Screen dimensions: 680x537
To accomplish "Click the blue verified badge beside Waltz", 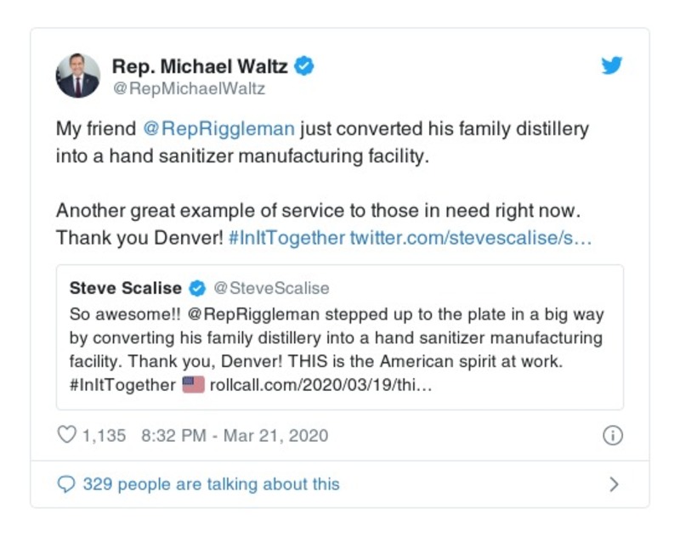I will [x=304, y=66].
